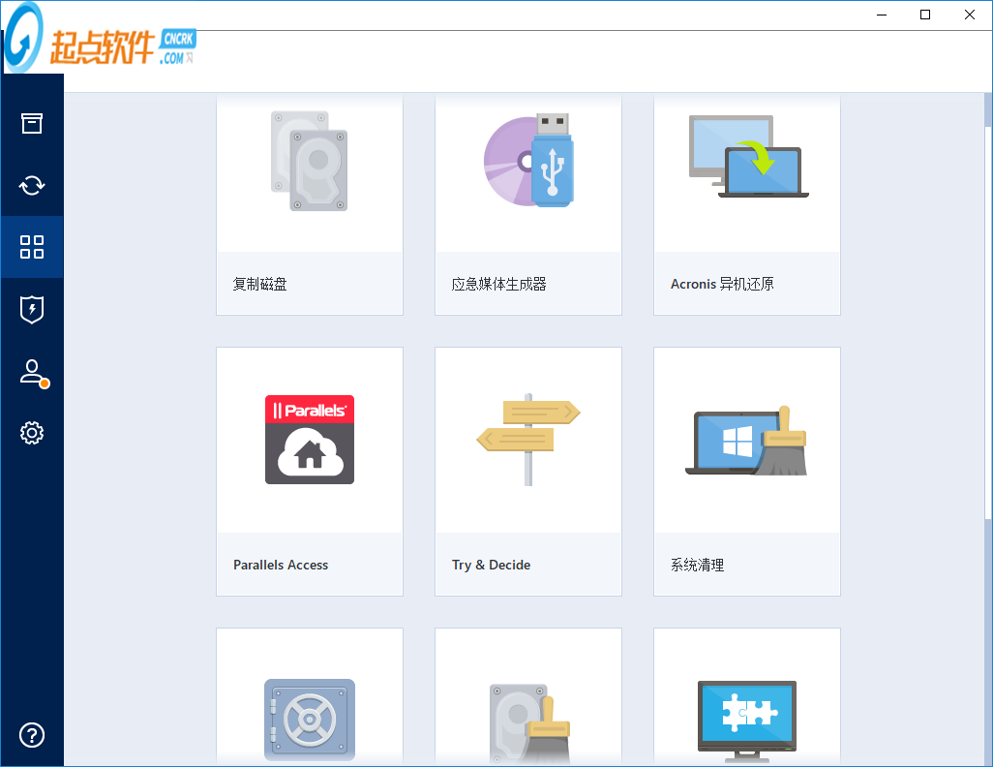Click the secure zone vault safe icon
The image size is (993, 767).
click(x=310, y=721)
